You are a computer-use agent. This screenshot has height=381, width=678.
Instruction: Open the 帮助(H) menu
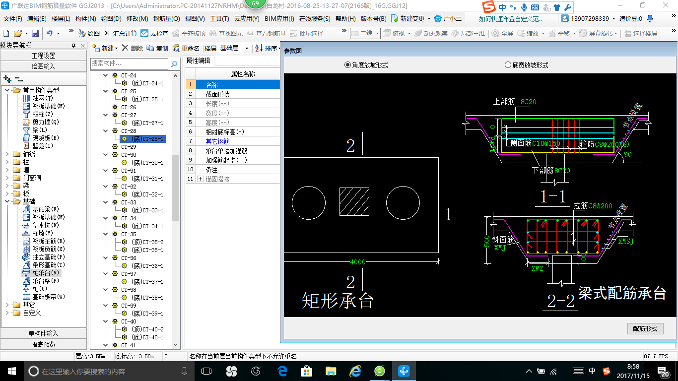[345, 19]
